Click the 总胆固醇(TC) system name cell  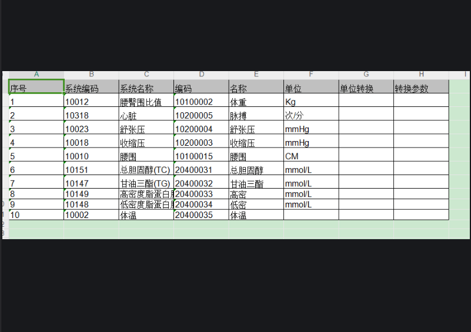pyautogui.click(x=146, y=170)
